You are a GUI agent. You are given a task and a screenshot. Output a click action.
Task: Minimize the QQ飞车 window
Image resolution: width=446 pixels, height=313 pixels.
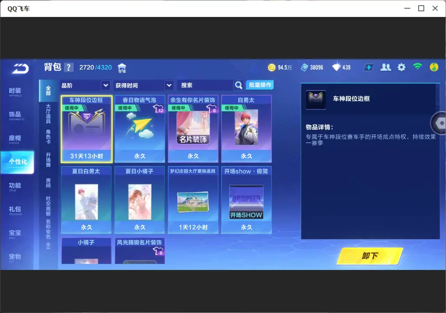pos(407,8)
